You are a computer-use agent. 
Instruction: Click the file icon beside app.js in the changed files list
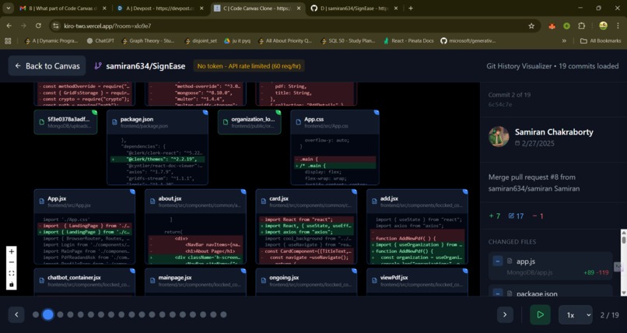tap(510, 261)
